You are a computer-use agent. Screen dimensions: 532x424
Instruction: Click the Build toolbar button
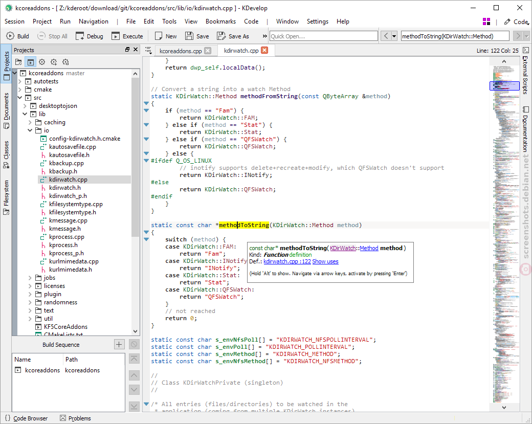pos(17,36)
